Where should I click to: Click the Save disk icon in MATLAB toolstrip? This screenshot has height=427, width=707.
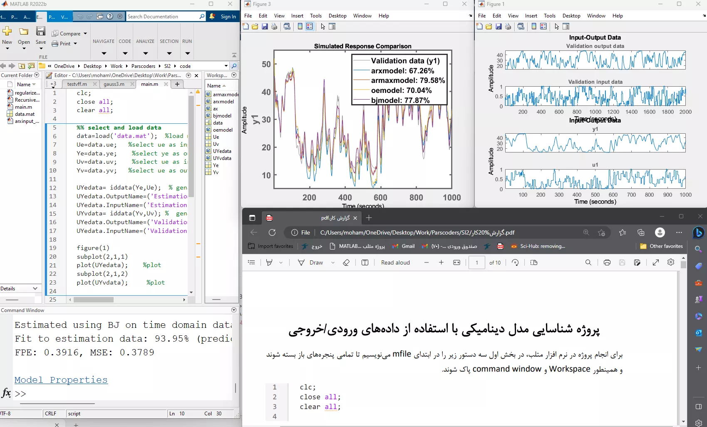(40, 31)
